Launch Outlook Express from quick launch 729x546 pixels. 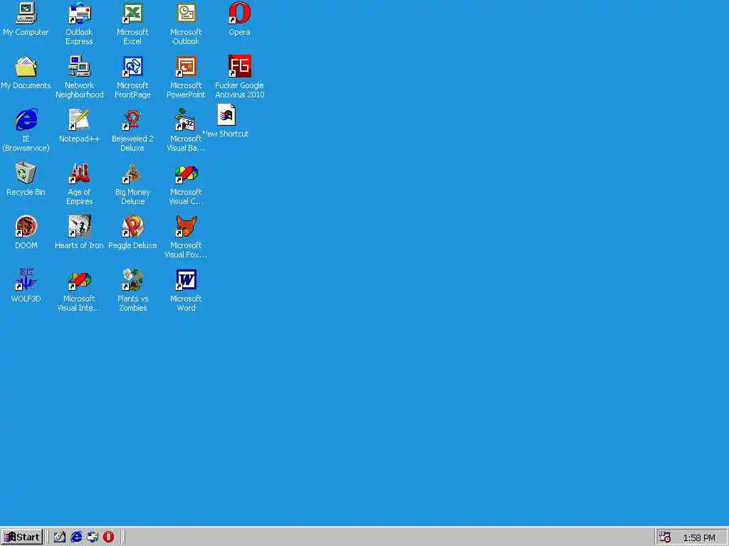[x=92, y=537]
